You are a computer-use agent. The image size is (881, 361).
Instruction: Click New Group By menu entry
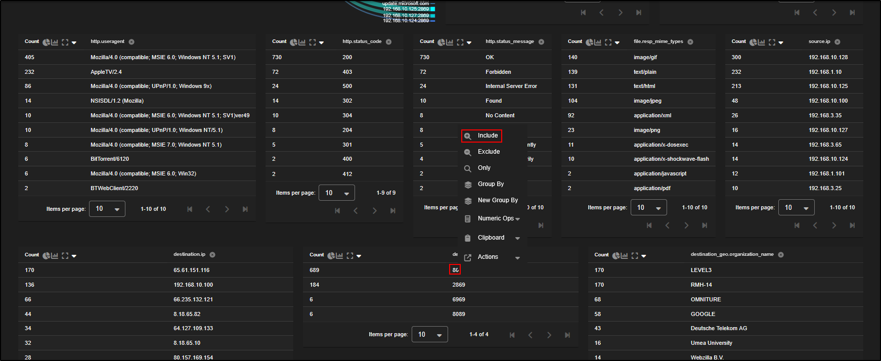498,200
